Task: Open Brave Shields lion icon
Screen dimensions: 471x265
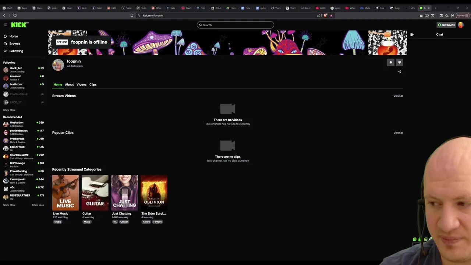Action: click(325, 15)
